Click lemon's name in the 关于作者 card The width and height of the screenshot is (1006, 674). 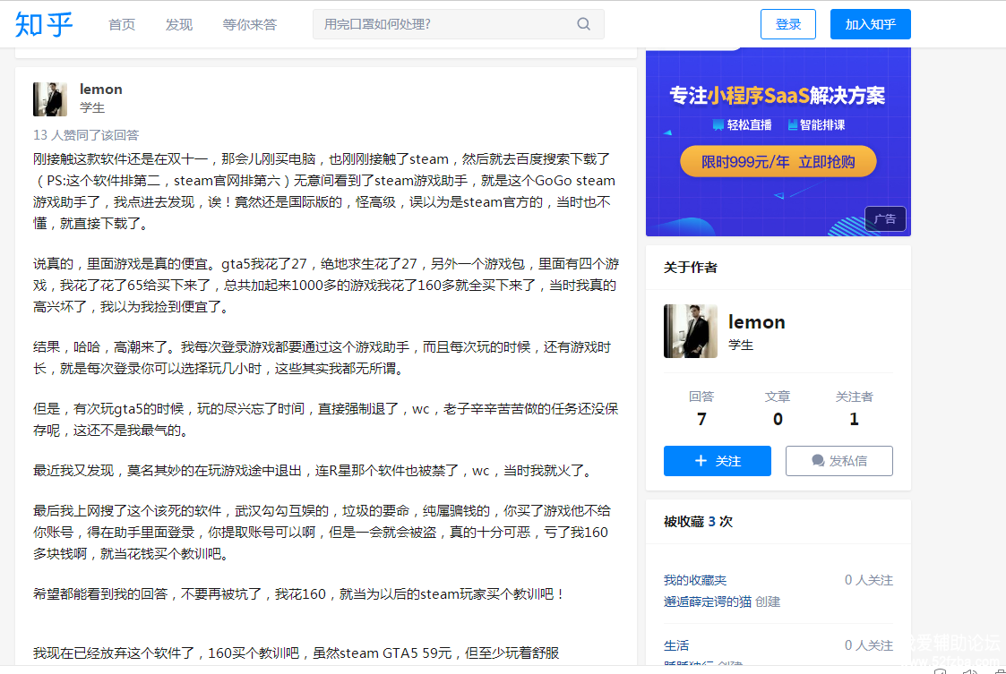pyautogui.click(x=756, y=322)
